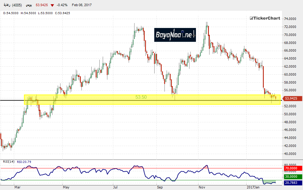
Task: Select the RSI(14) indicator label
Action: click(x=9, y=162)
